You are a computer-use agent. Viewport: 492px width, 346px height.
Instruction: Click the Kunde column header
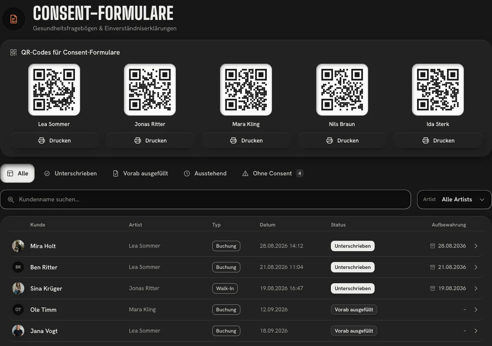coord(38,225)
